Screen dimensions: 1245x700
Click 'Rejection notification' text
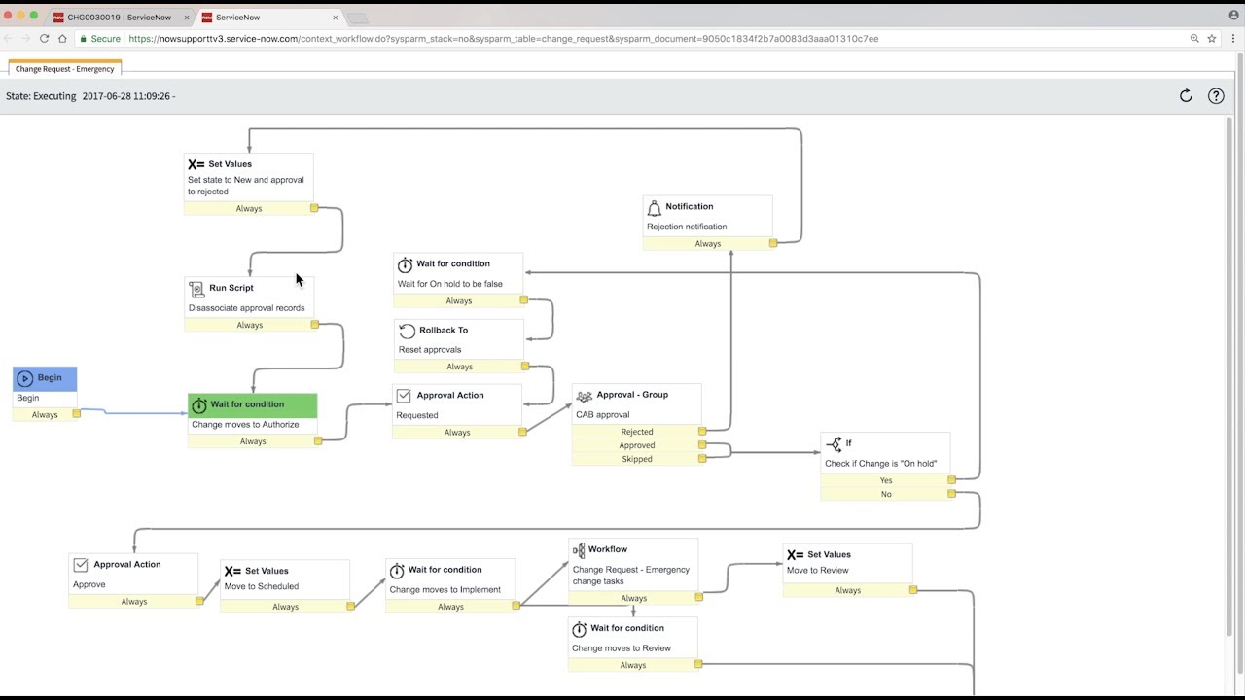(x=687, y=227)
